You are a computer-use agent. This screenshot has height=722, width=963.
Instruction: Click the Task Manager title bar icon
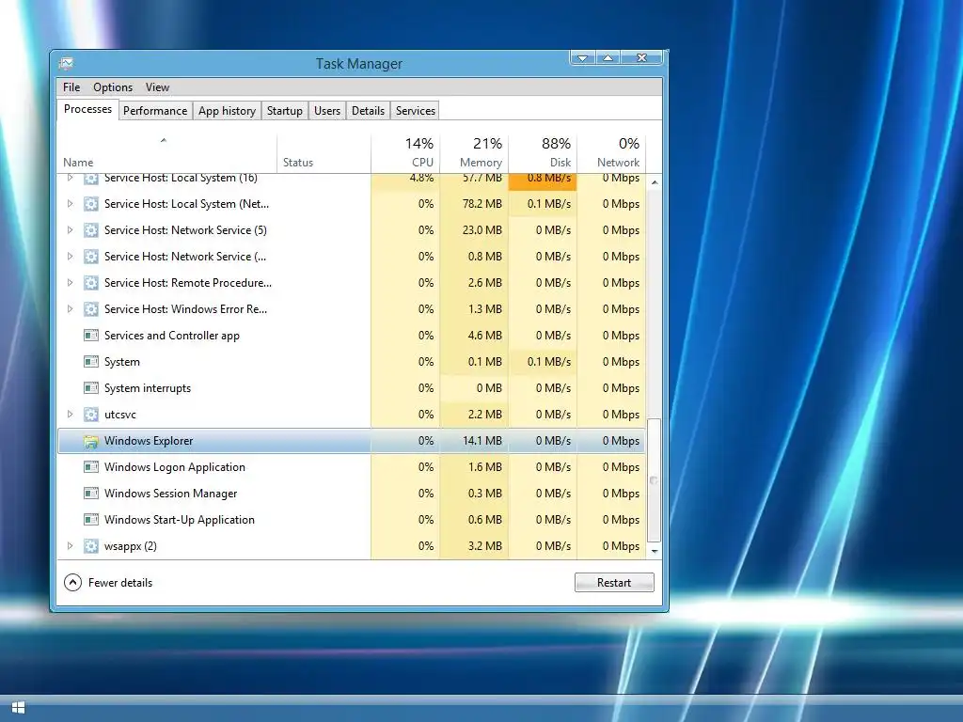click(x=67, y=63)
